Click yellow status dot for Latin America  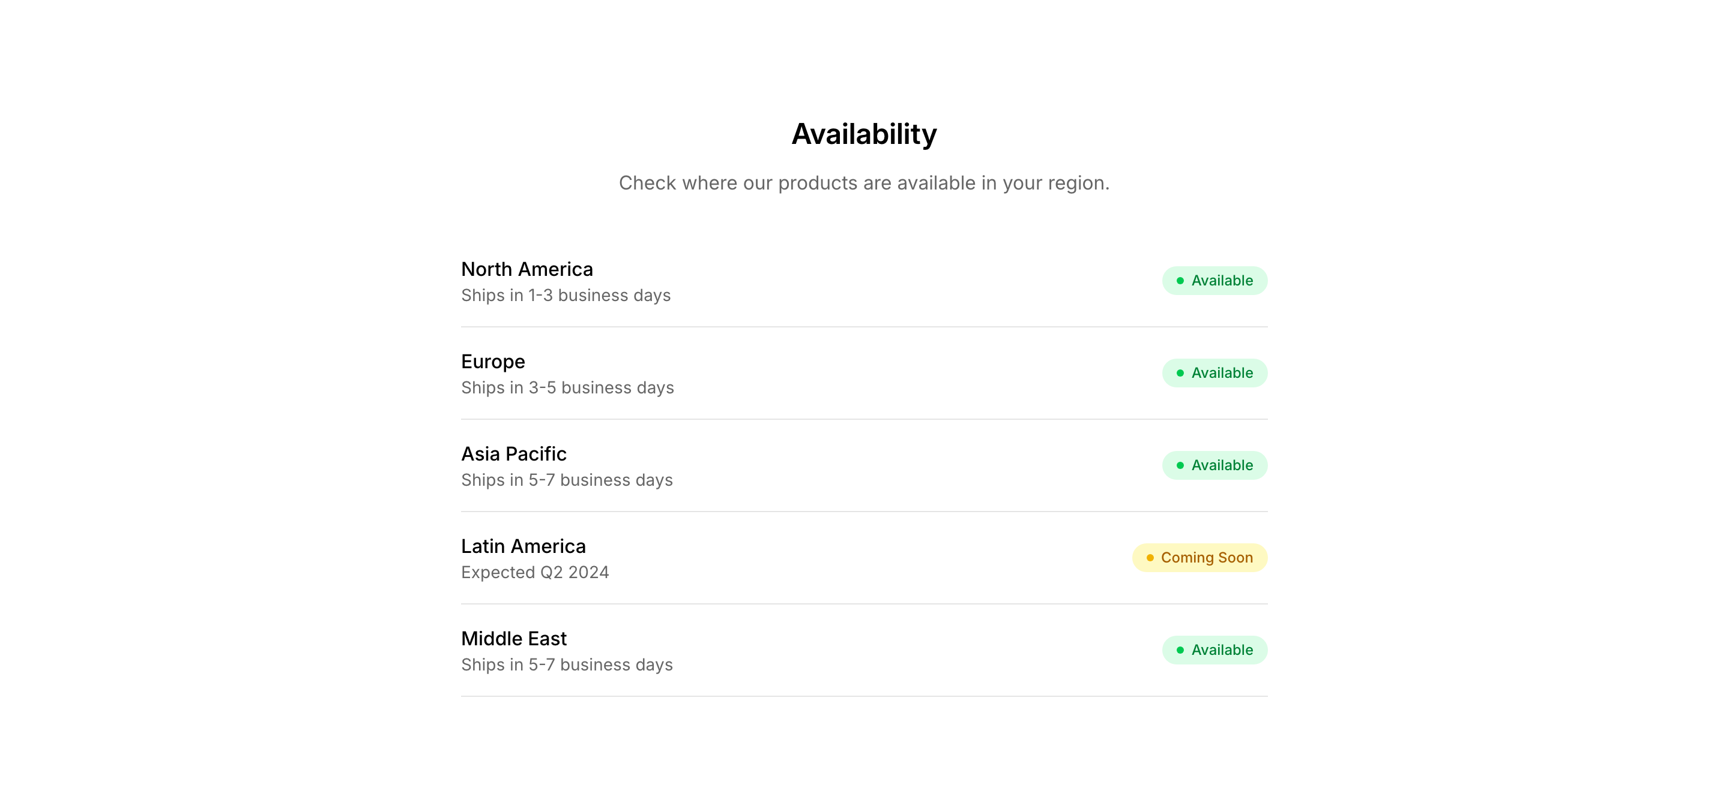point(1150,558)
